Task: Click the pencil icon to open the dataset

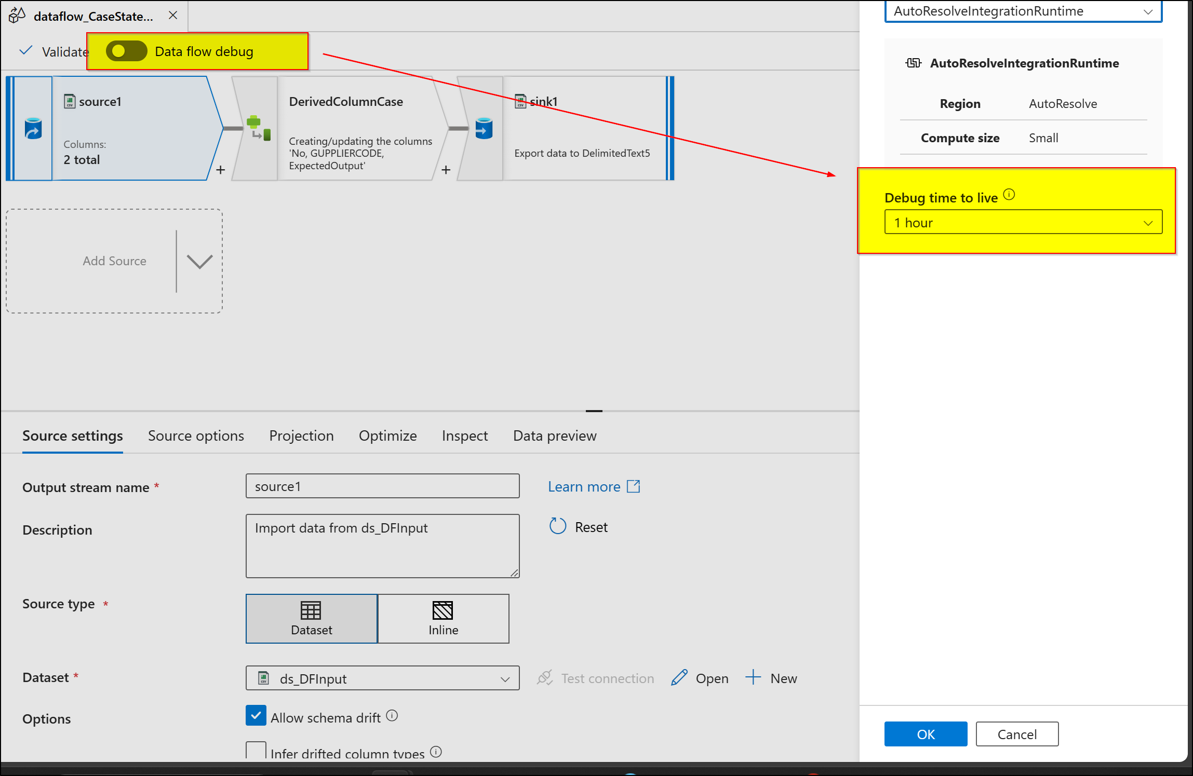Action: (x=679, y=677)
